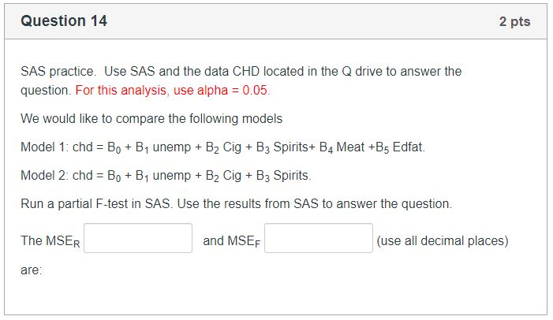Click the word 'CHD' in instructions

tap(246, 71)
